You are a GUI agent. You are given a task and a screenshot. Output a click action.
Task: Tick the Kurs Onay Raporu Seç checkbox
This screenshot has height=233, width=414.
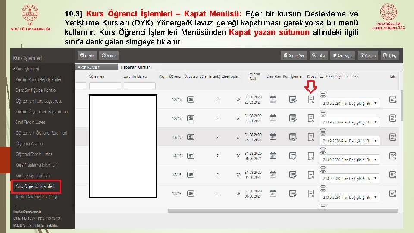point(322,76)
